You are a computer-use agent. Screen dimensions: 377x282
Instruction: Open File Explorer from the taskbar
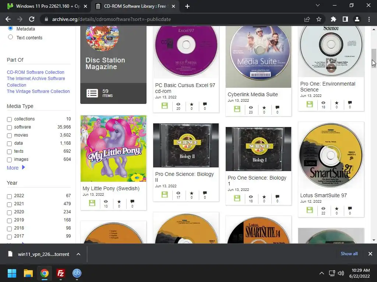[28, 273]
